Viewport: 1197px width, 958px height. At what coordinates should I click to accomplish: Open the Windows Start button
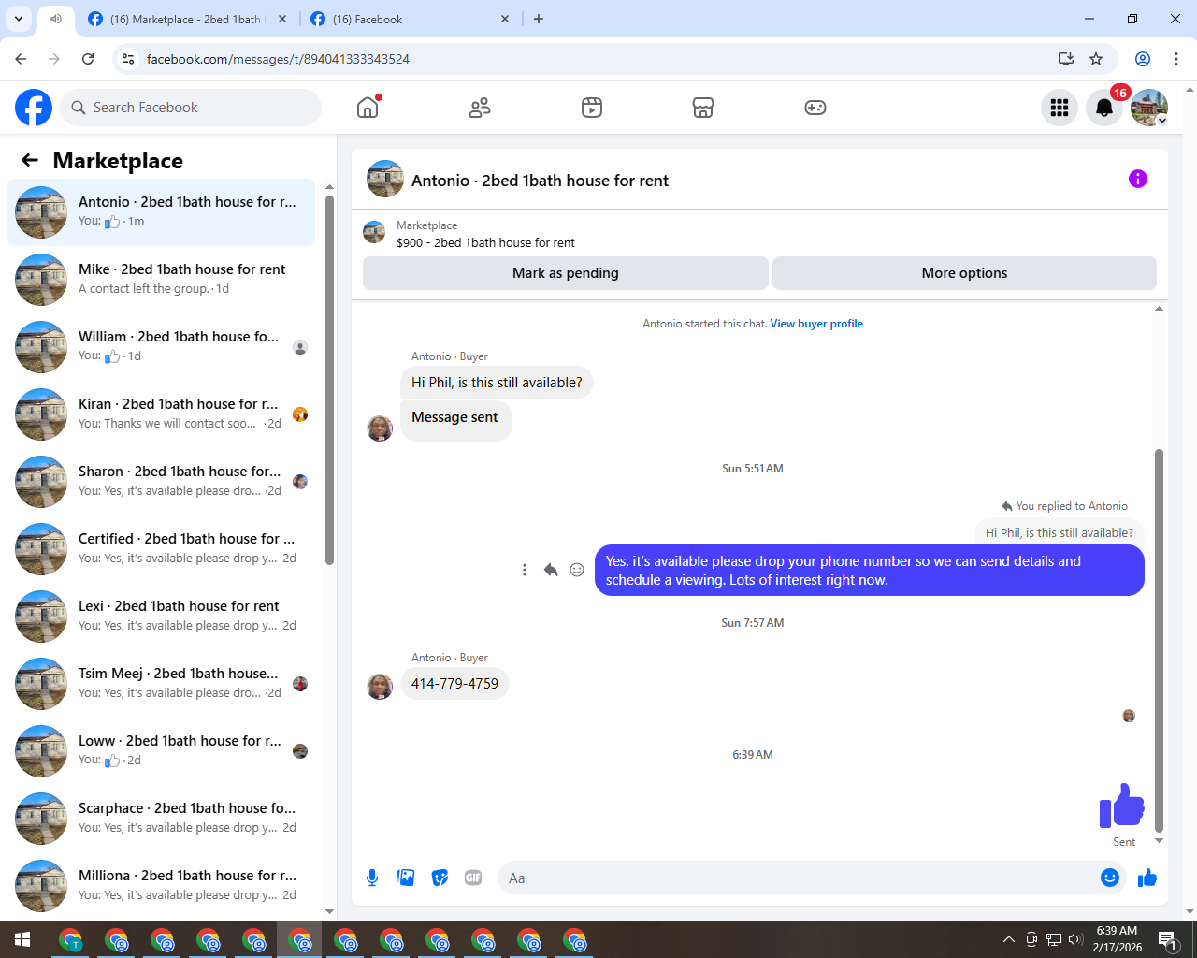[x=22, y=939]
